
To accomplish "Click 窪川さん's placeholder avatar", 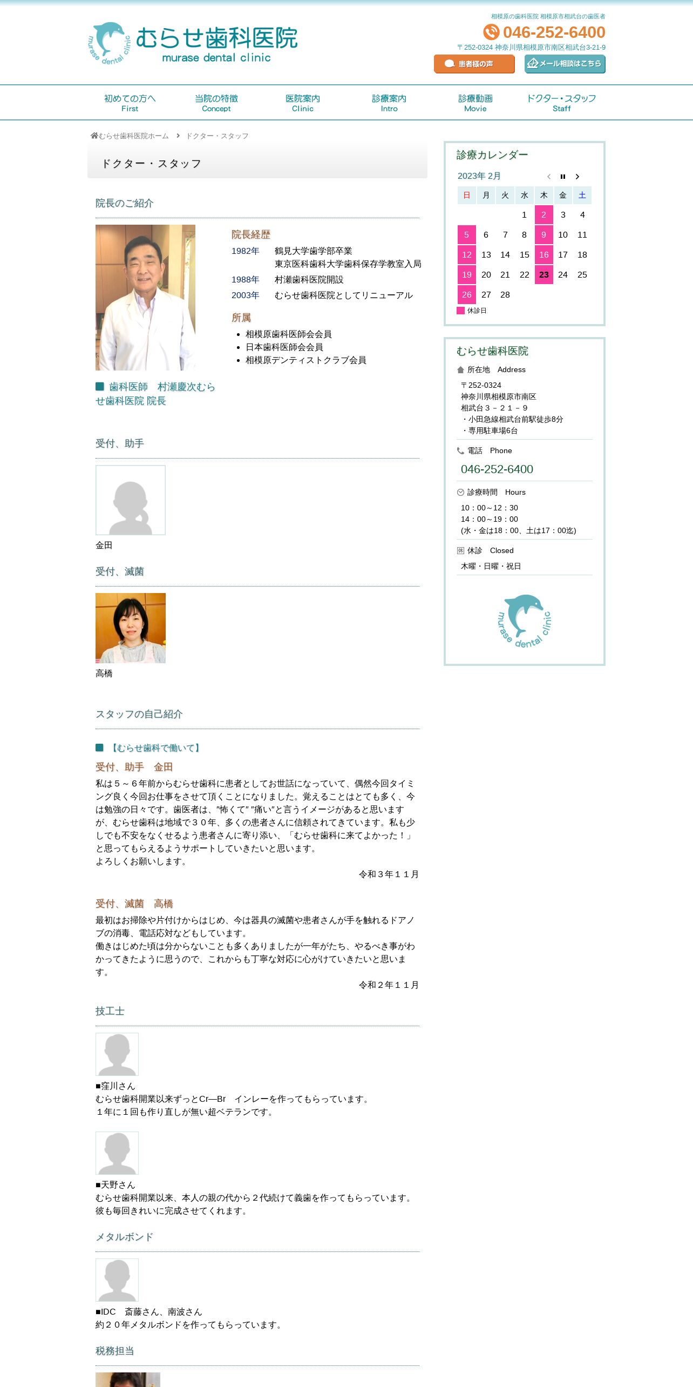I will (x=117, y=1054).
